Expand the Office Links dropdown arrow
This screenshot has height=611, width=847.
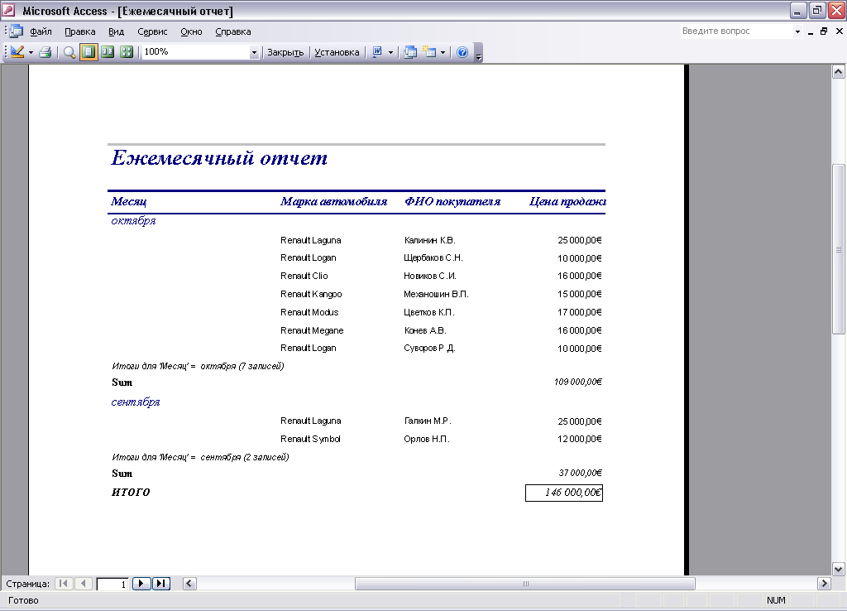click(x=390, y=52)
